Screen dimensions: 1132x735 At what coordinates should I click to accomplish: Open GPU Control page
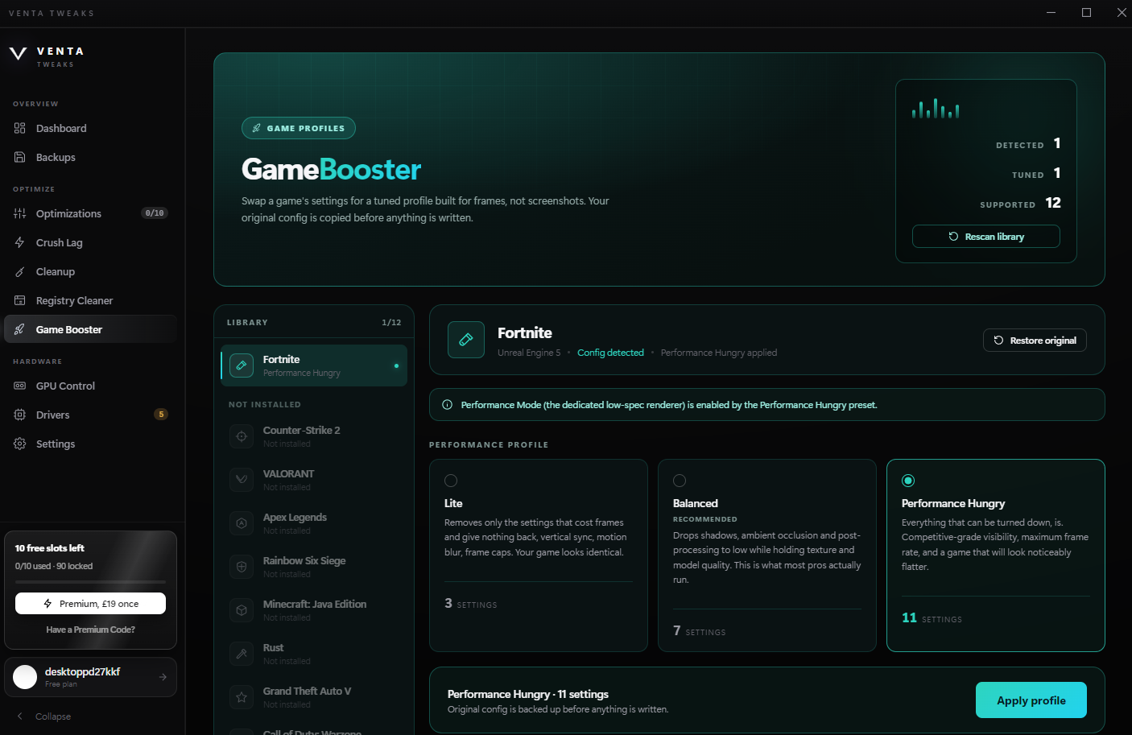90,386
